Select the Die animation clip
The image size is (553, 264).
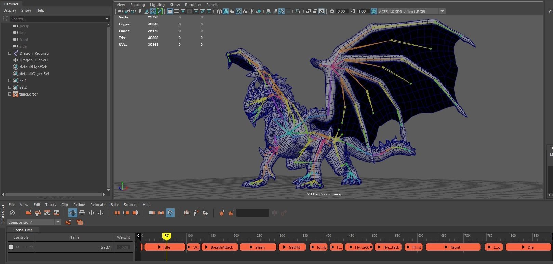point(528,247)
